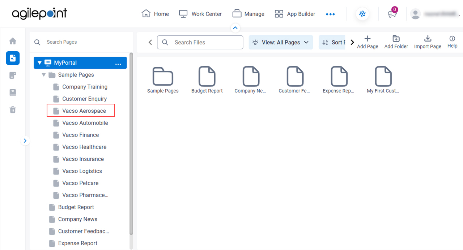This screenshot has height=250, width=463.
Task: Select Vacso Petcare page in tree
Action: [76, 183]
